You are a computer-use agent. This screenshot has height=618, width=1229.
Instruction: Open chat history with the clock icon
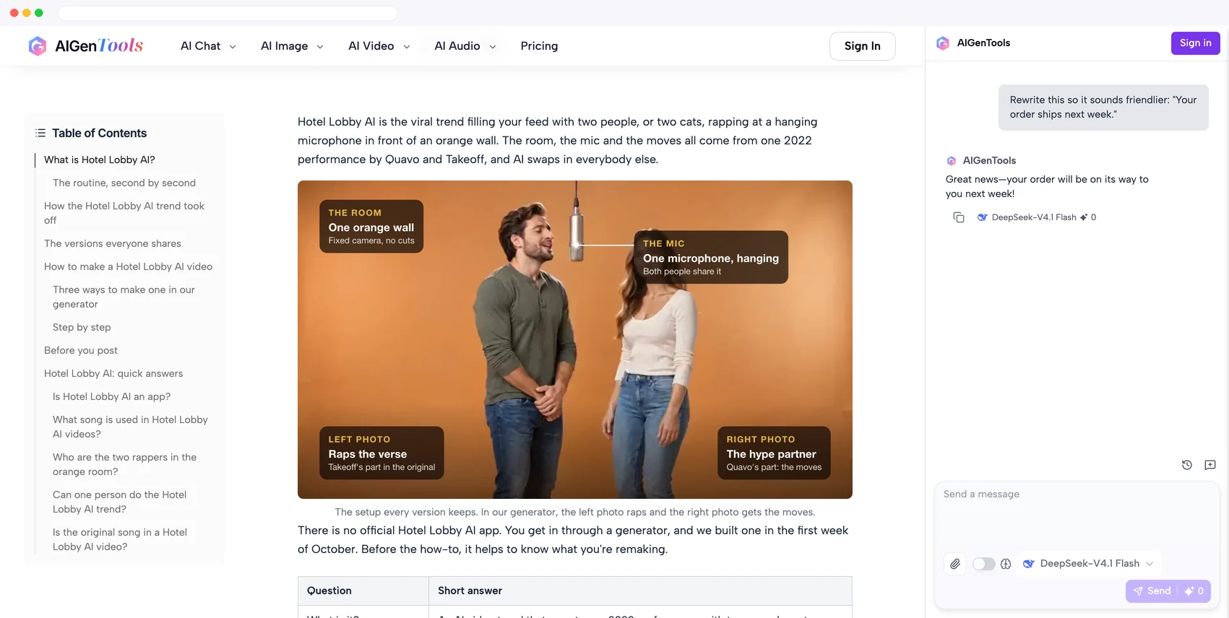pyautogui.click(x=1186, y=465)
